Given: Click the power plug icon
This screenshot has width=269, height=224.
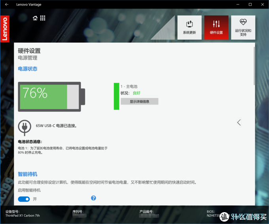Looking at the screenshot, I should tap(25, 127).
